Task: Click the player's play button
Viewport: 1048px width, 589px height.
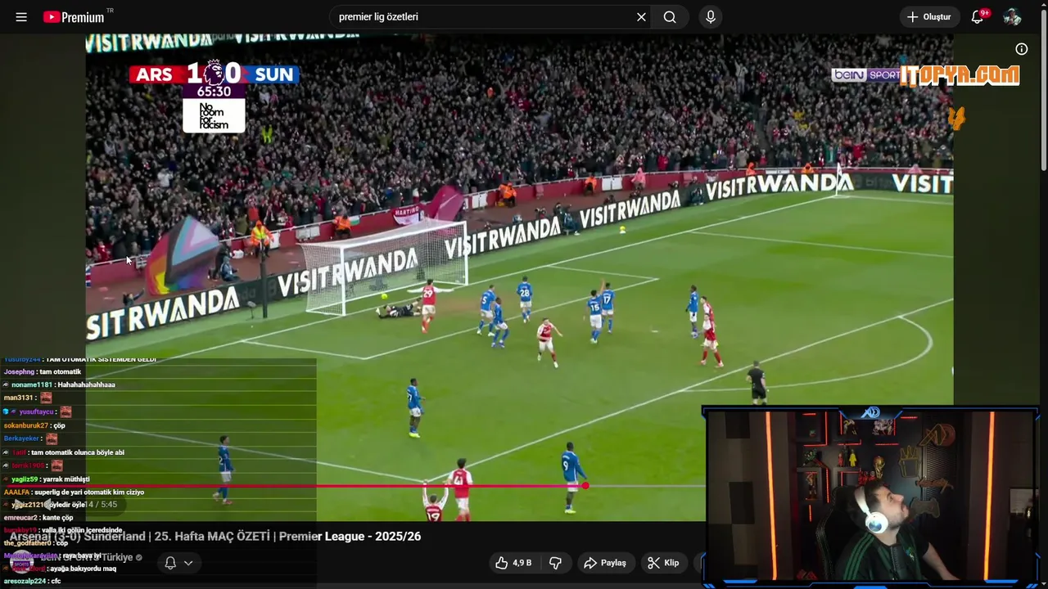Action: [18, 505]
